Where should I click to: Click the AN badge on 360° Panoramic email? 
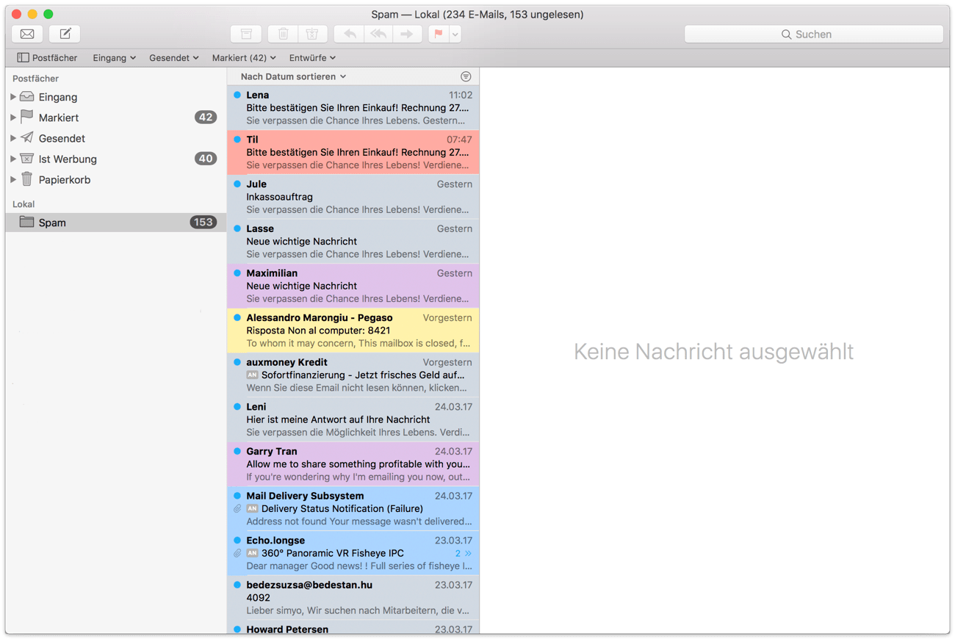[x=252, y=553]
